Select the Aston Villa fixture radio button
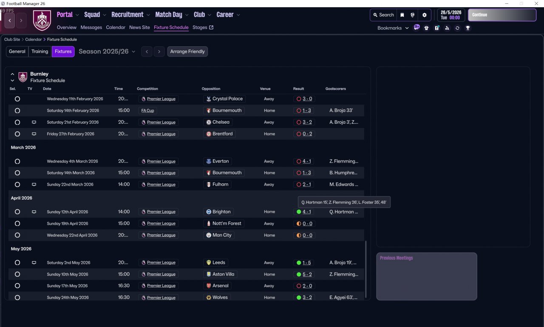This screenshot has height=327, width=544. coord(17,274)
